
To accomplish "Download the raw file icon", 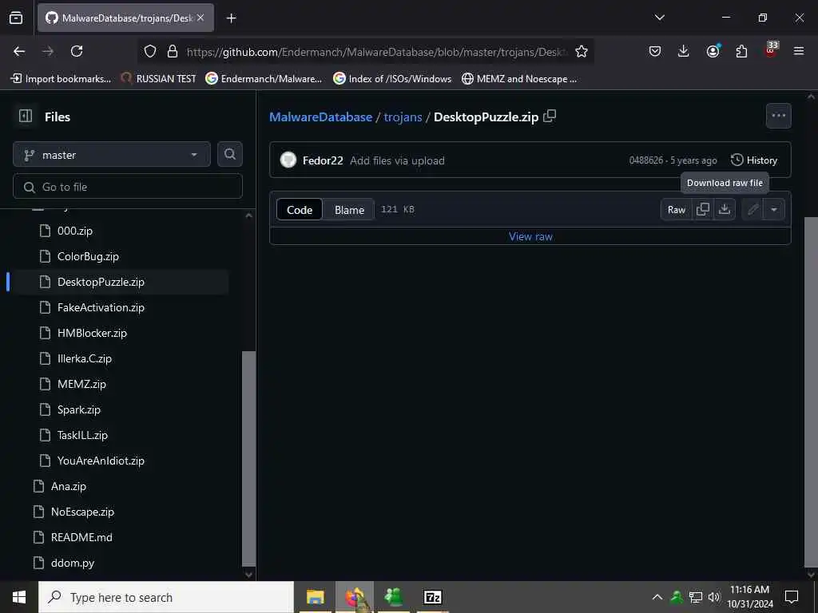I will [724, 210].
